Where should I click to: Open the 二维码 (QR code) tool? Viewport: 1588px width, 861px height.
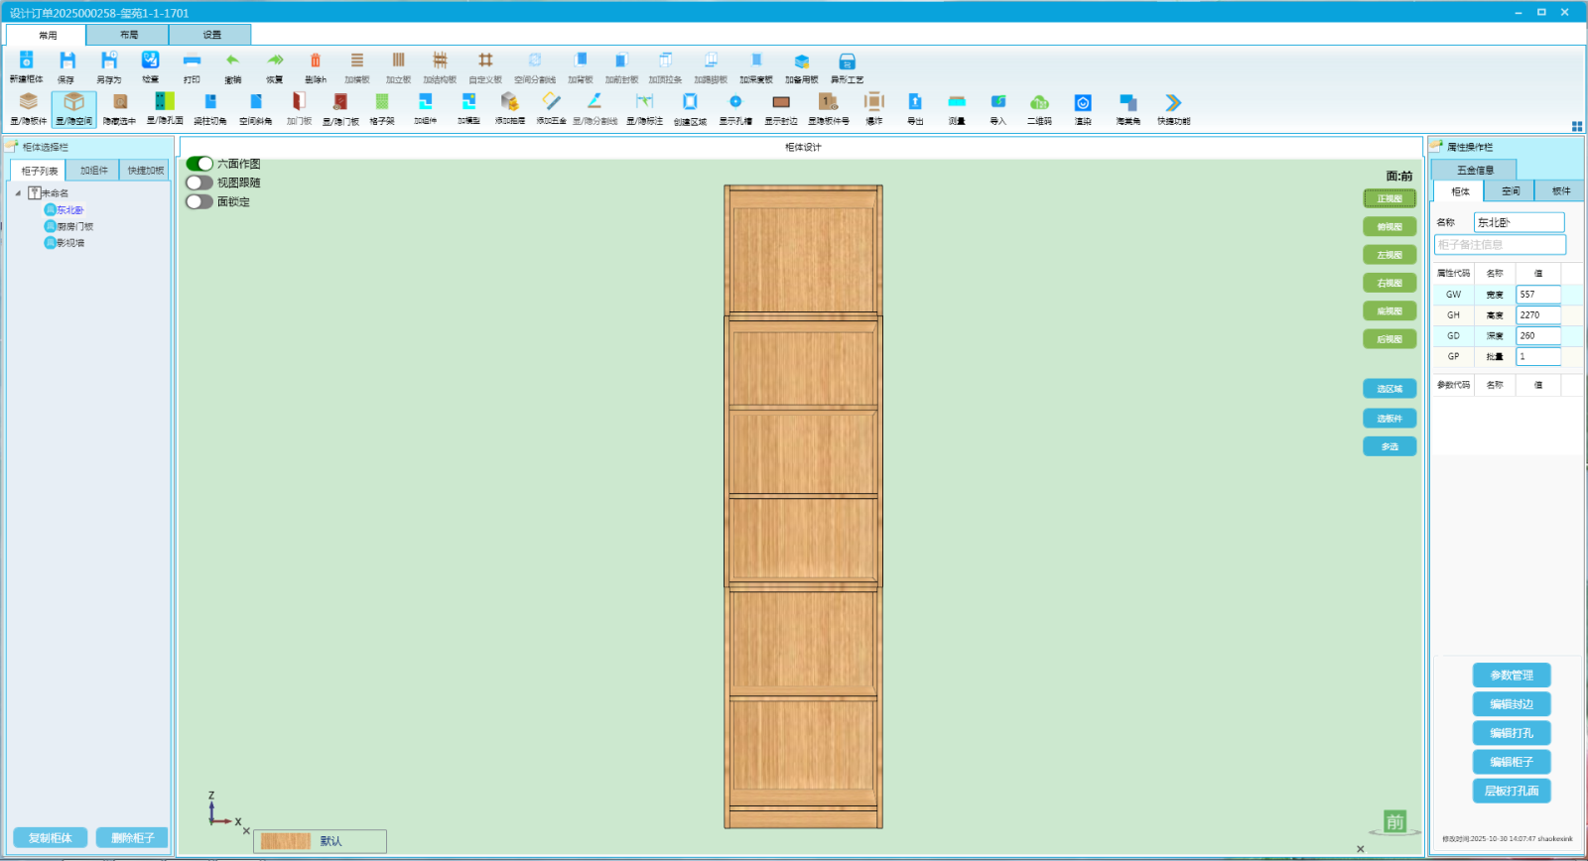1039,103
